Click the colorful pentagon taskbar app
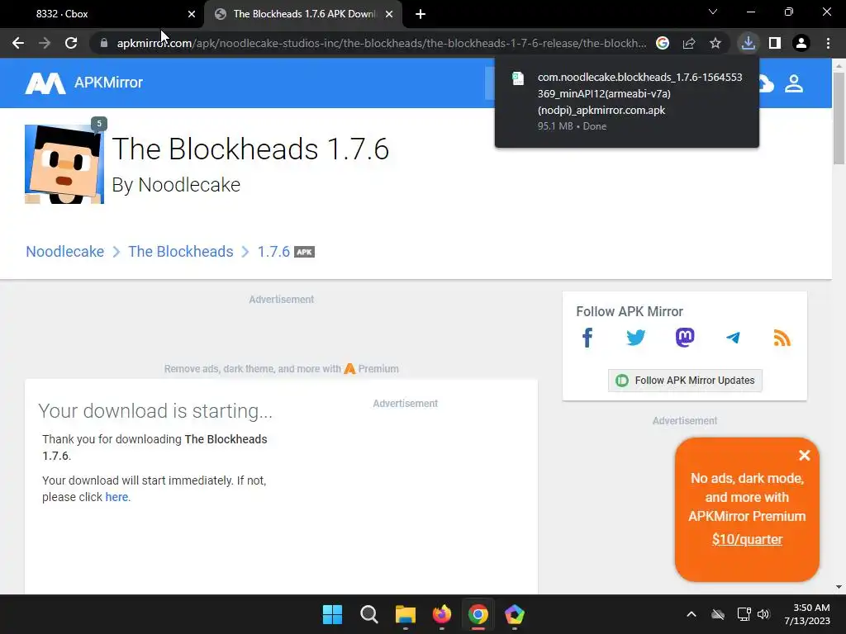 click(514, 614)
